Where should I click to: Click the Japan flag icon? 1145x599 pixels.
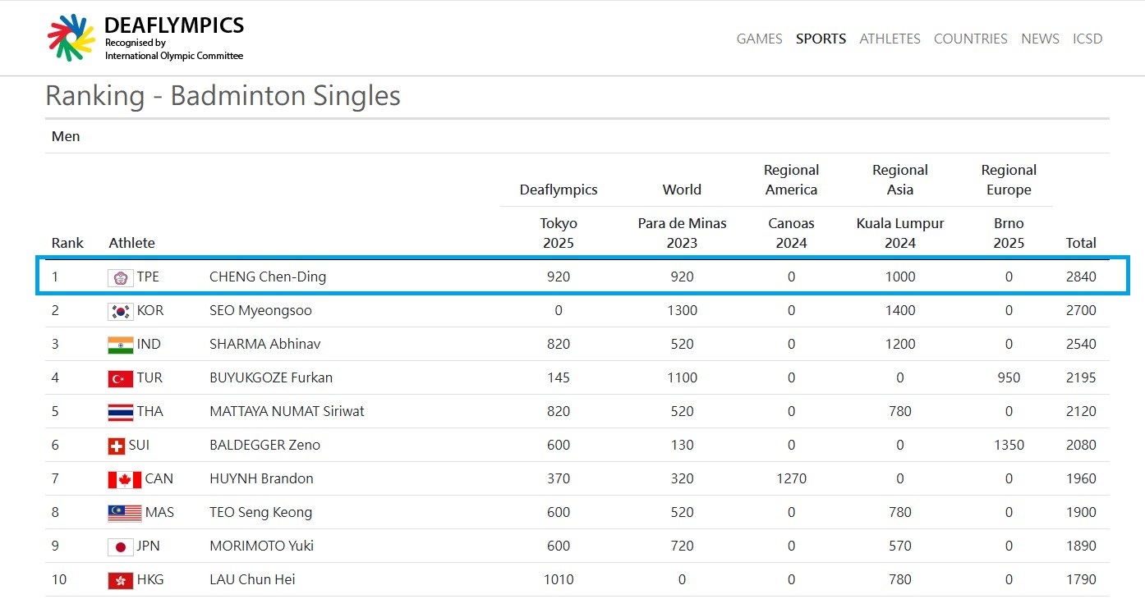point(120,546)
